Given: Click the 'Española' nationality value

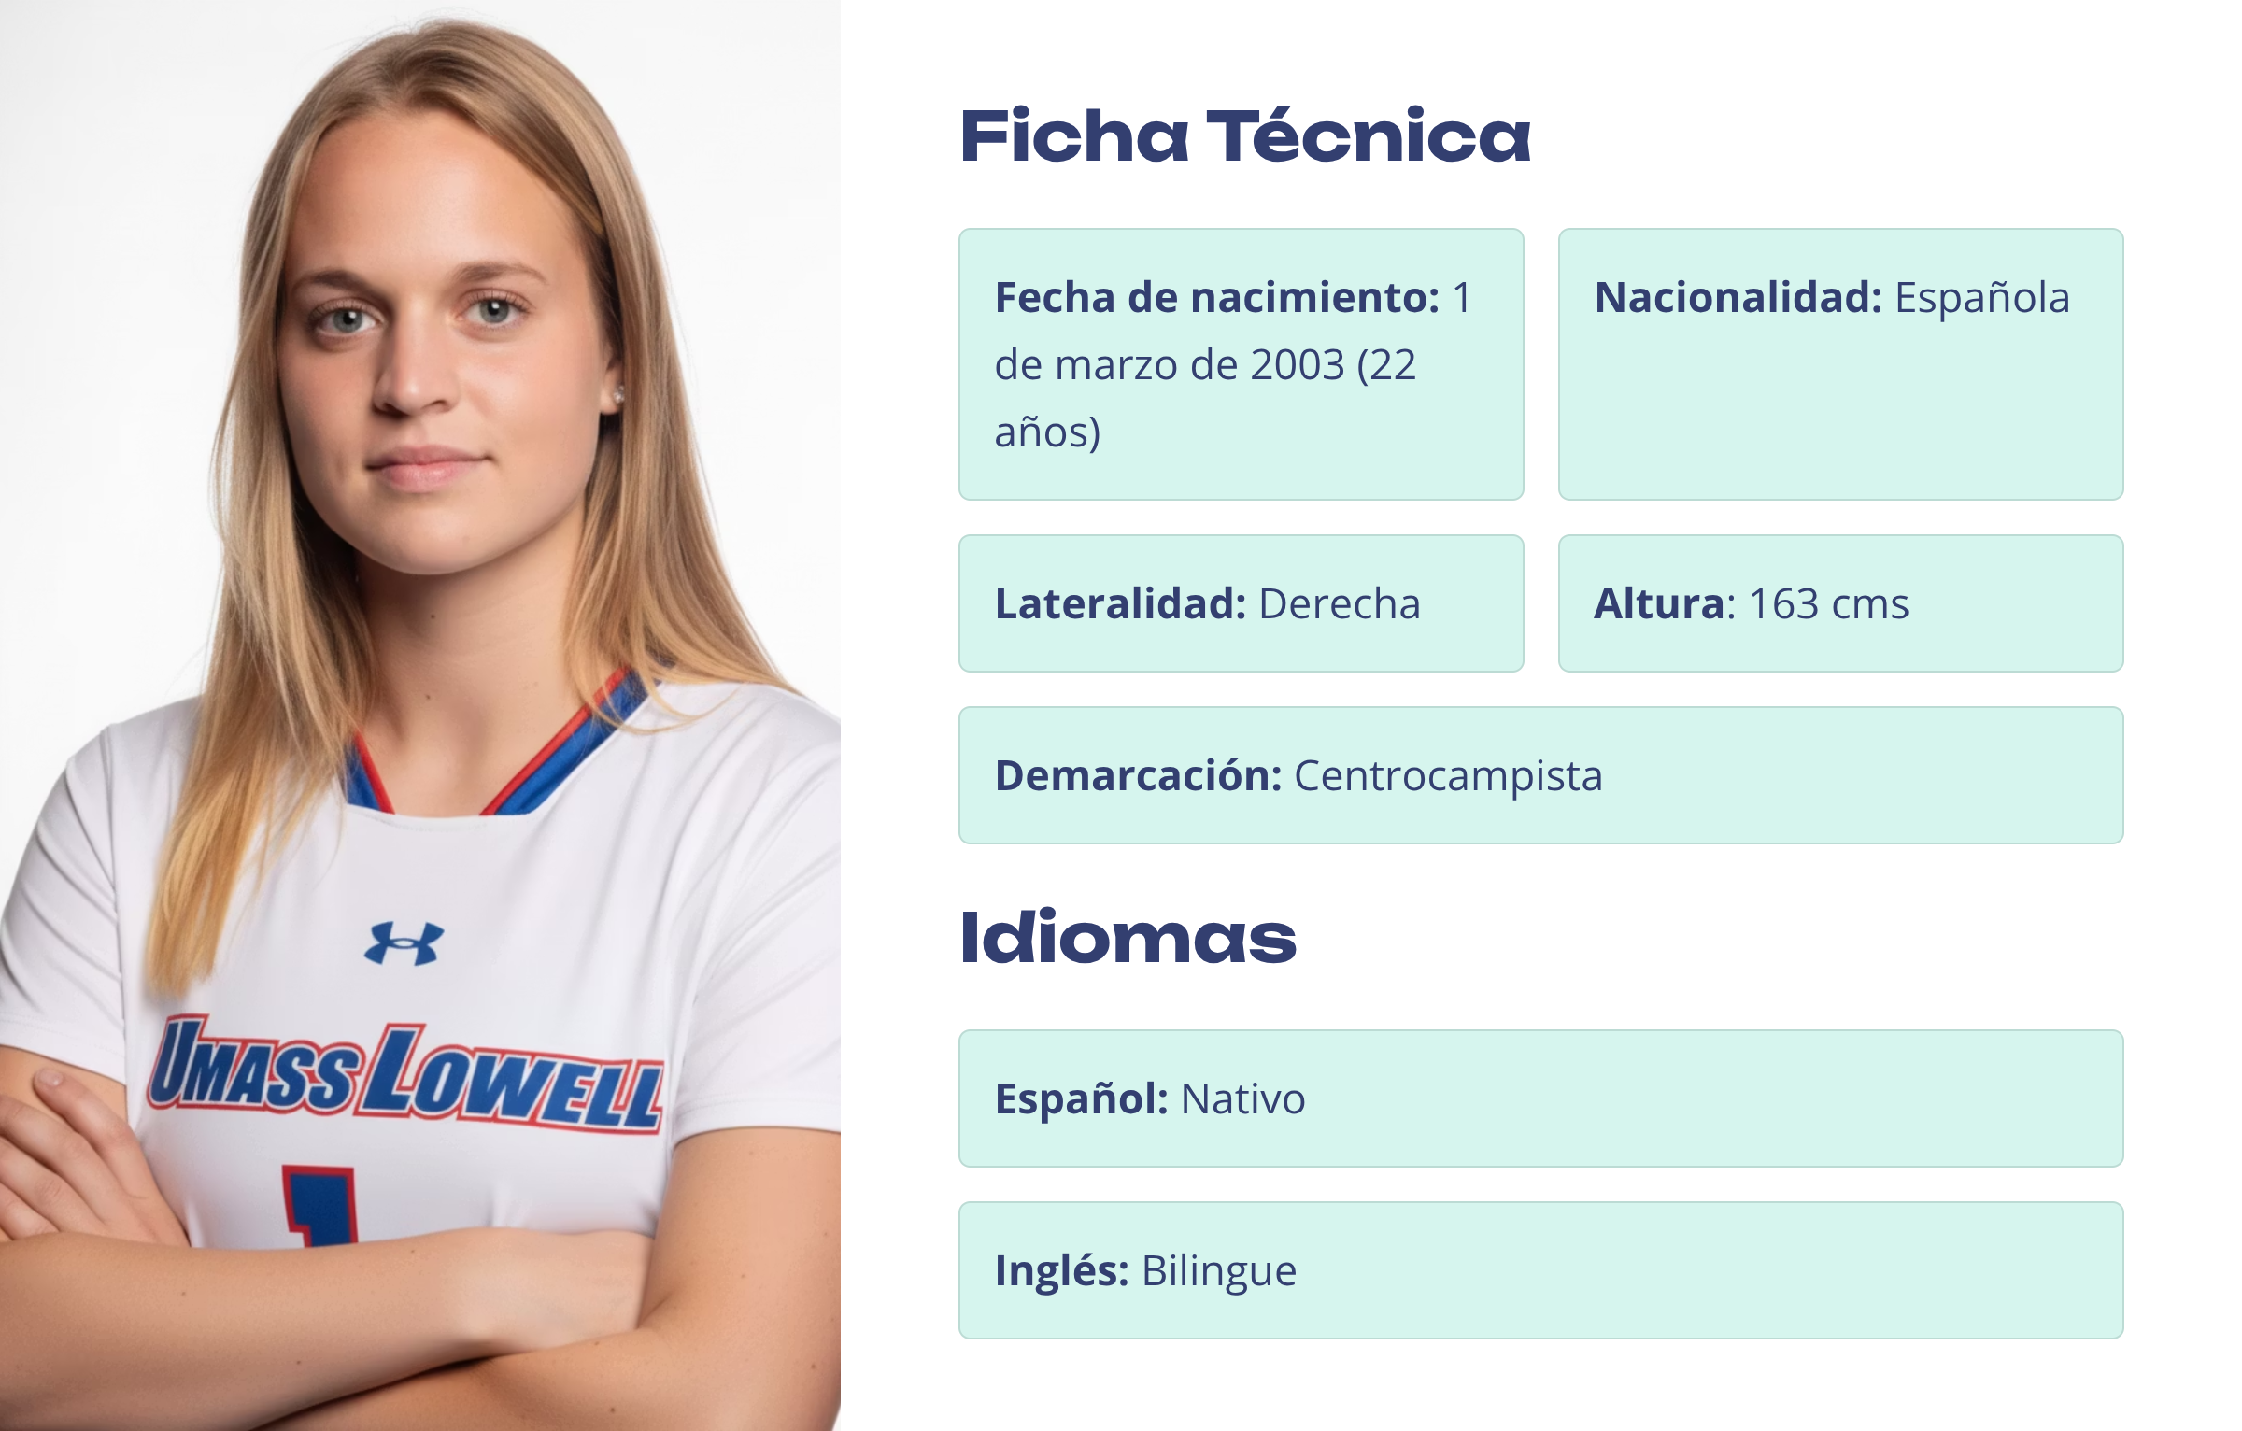Looking at the screenshot, I should 1981,298.
